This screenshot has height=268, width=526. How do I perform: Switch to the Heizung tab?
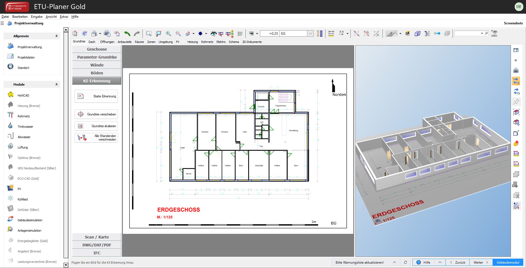[193, 42]
